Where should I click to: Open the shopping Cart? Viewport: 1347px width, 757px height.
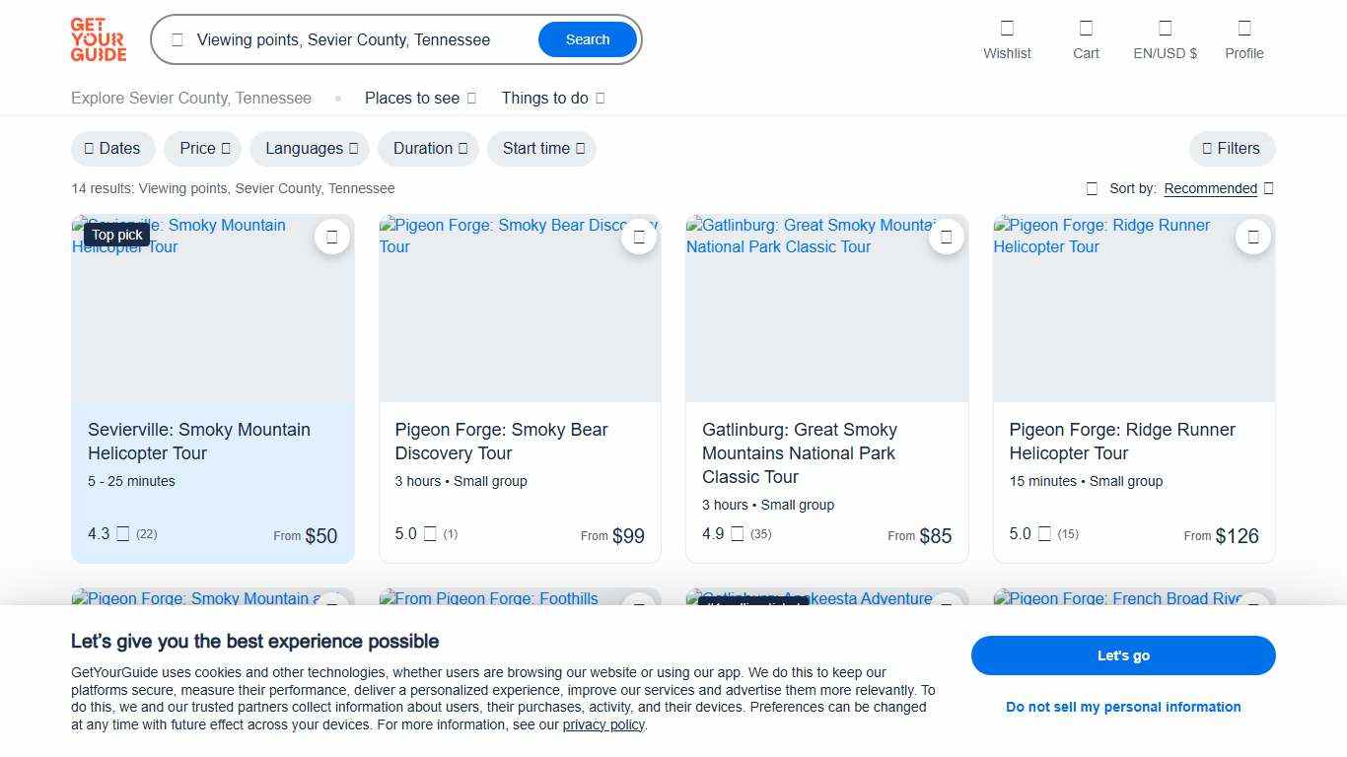tap(1085, 39)
